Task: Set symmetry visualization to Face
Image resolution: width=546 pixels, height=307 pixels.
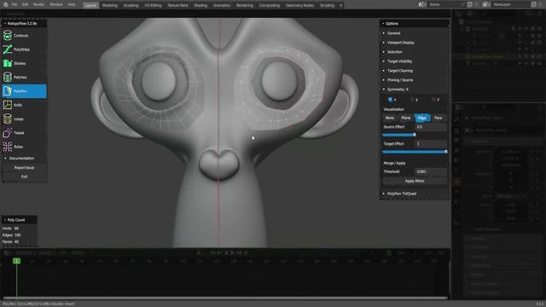Action: [438, 118]
